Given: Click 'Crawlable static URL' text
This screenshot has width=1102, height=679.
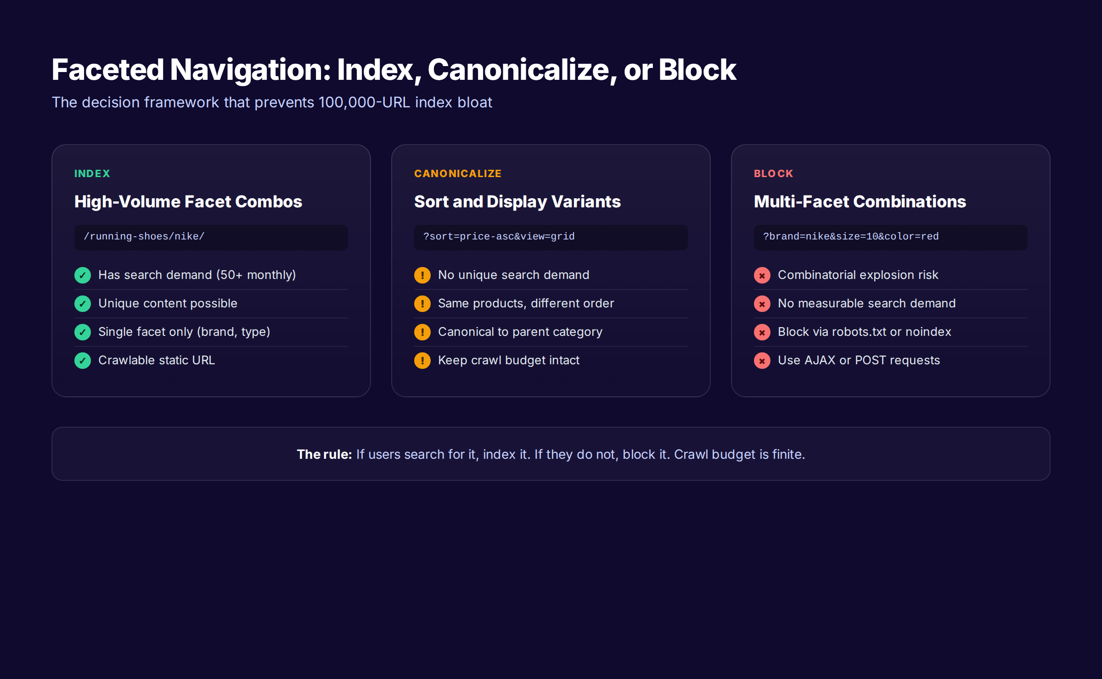Looking at the screenshot, I should tap(157, 360).
